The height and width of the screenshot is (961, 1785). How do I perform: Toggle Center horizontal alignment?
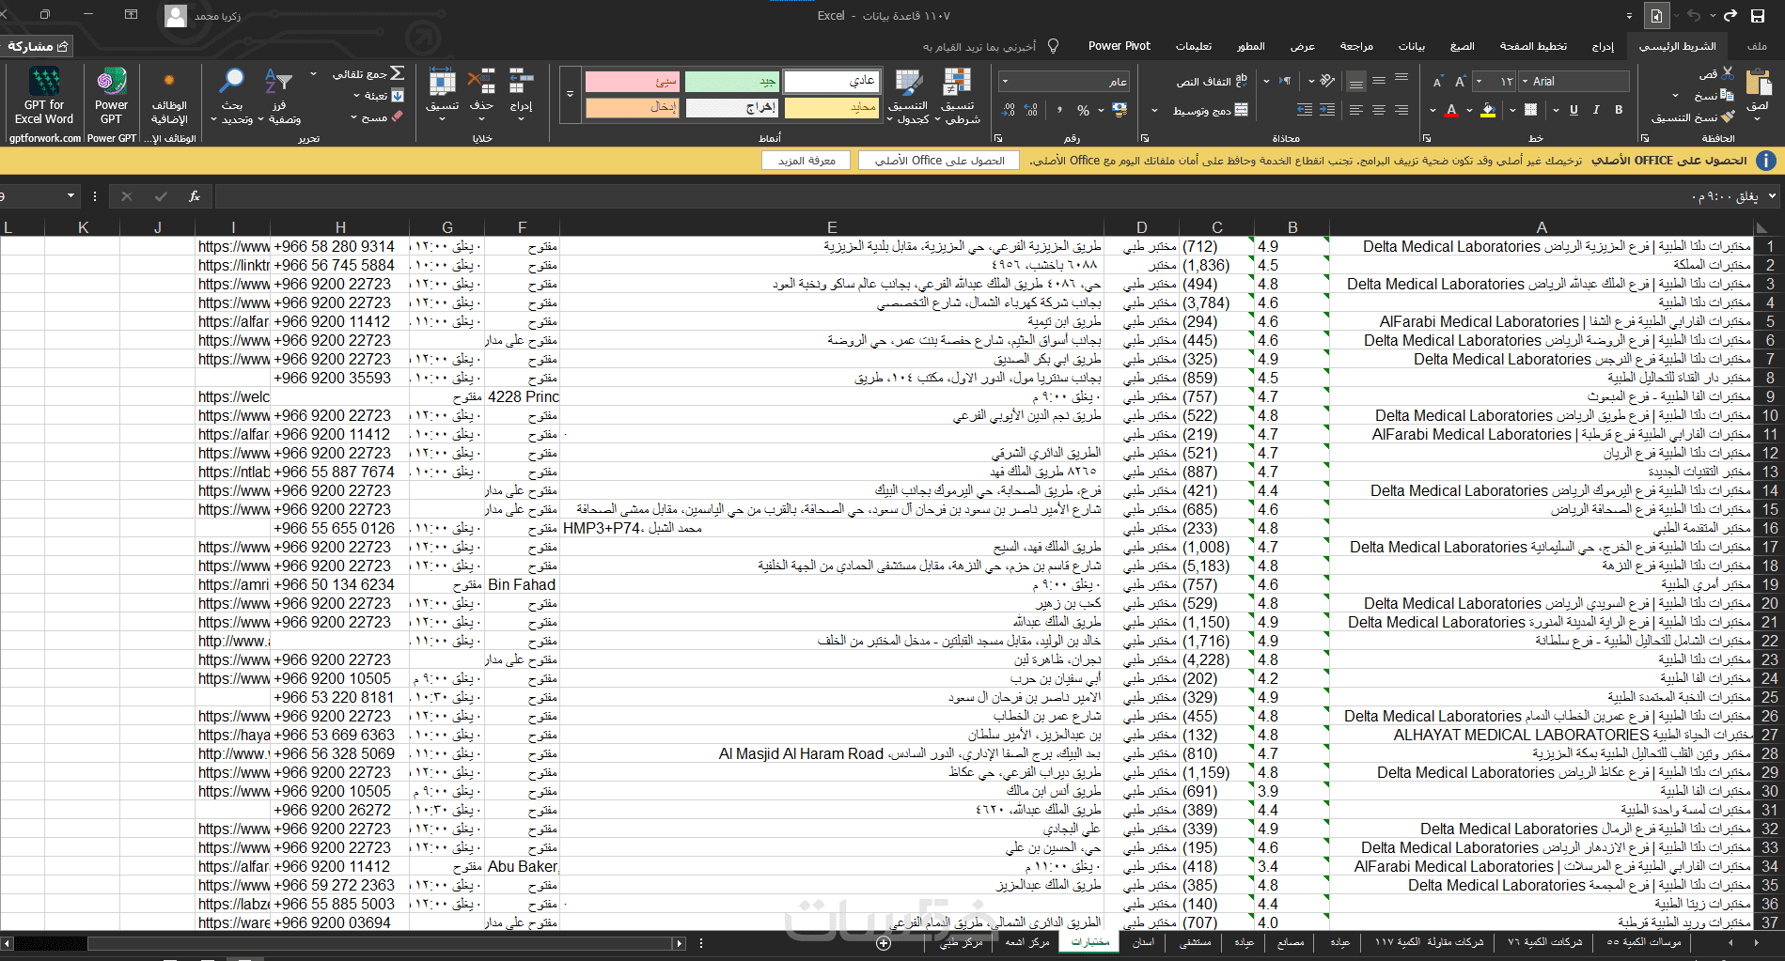pyautogui.click(x=1379, y=110)
